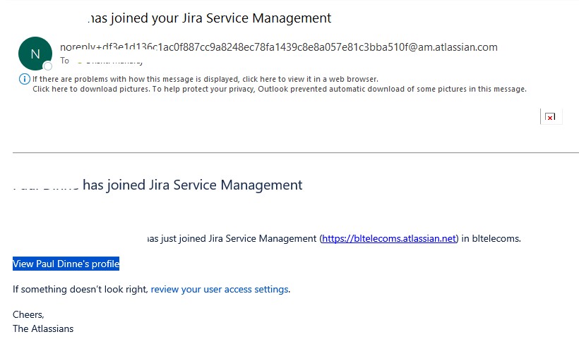Image resolution: width=579 pixels, height=351 pixels.
Task: Click the presence status circle on avatar
Action: tap(47, 66)
